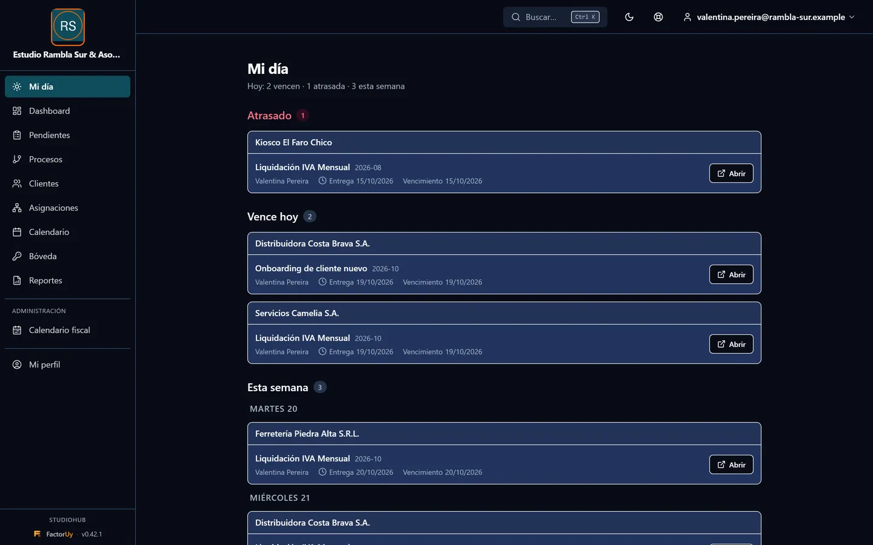The height and width of the screenshot is (545, 873).
Task: Click the Ctrl K shortcut badge
Action: click(x=585, y=17)
